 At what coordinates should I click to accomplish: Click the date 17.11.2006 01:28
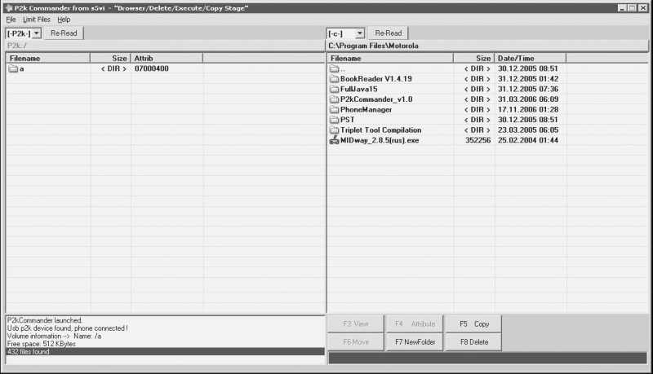point(528,110)
